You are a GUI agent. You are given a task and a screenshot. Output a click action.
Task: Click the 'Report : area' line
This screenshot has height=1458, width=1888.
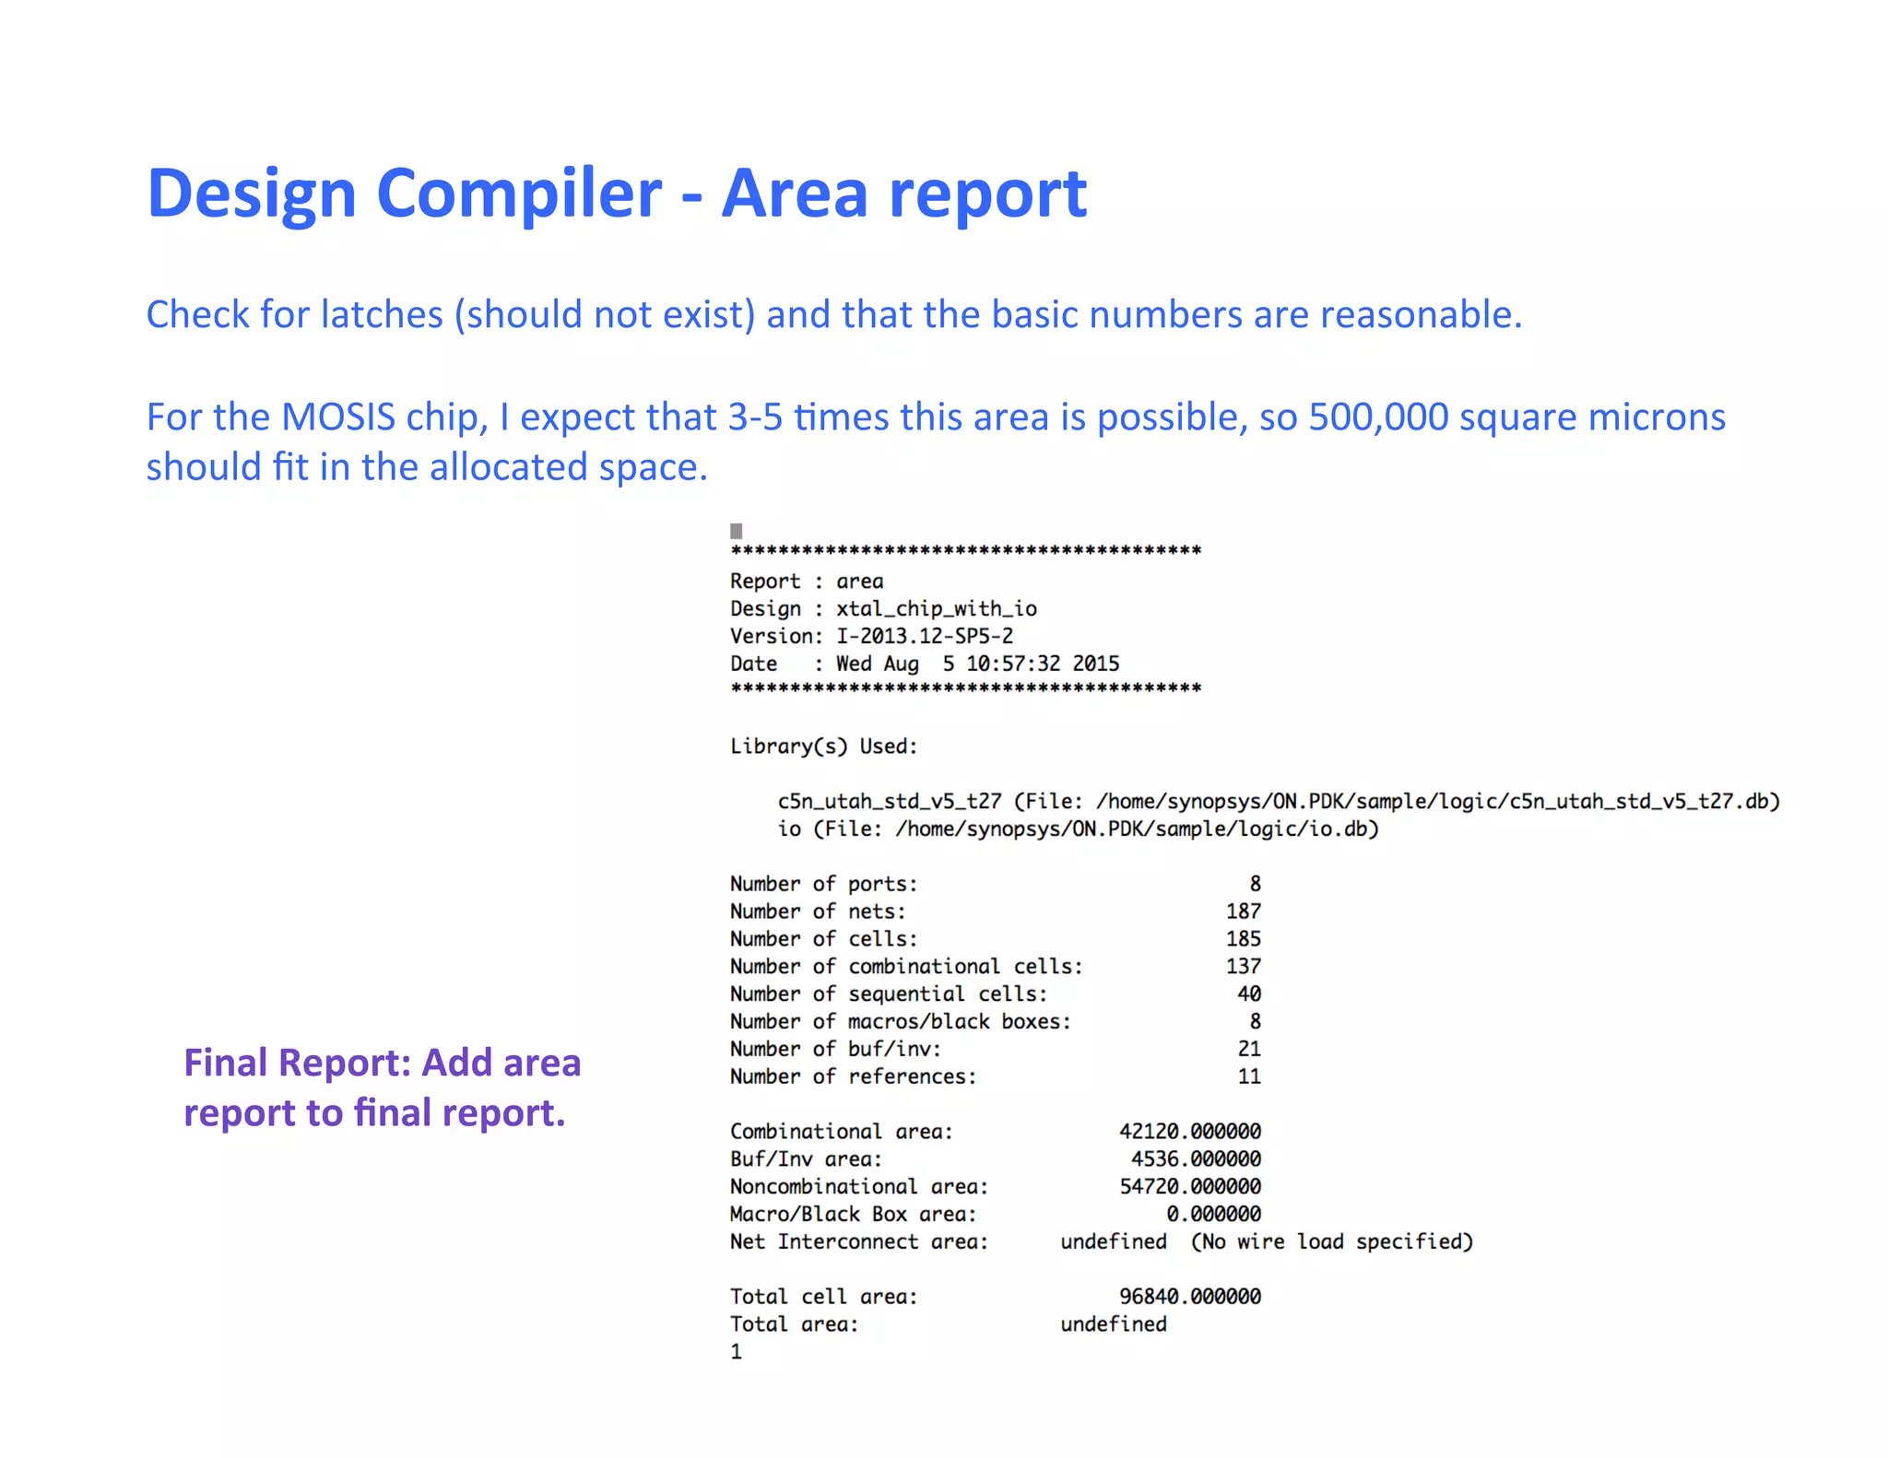pyautogui.click(x=806, y=581)
